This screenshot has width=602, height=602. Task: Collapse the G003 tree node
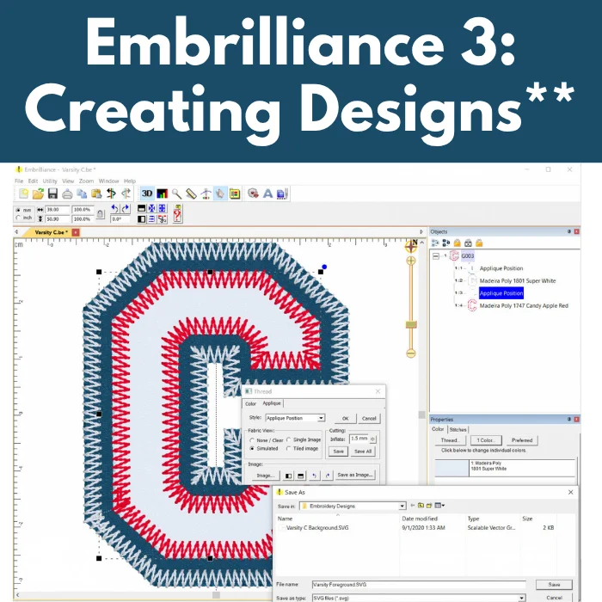click(436, 256)
